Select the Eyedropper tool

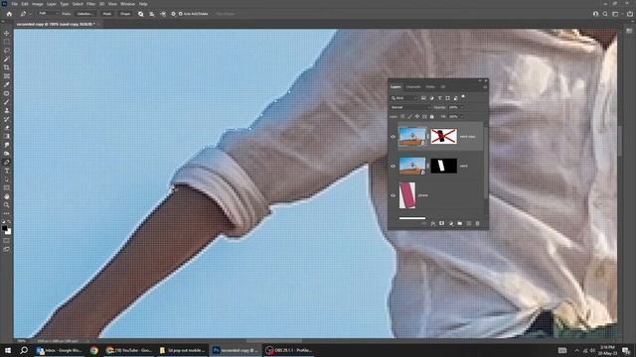click(x=7, y=84)
